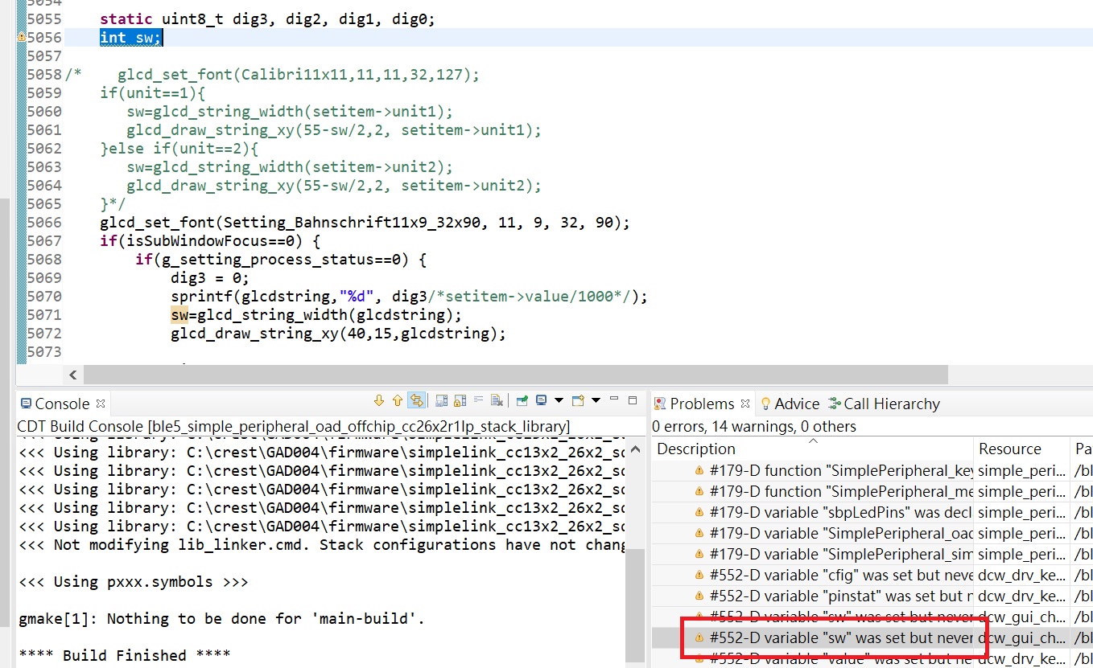Open the Display Selected Console dropdown arrow
Screen dimensions: 1093x668
559,400
